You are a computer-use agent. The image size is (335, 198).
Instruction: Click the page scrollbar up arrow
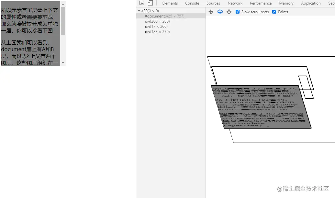click(x=63, y=4)
